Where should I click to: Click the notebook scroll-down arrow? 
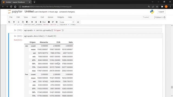172,96
